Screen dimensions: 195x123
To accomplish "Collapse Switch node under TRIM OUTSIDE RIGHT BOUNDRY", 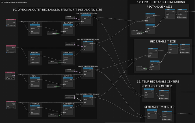I will [84, 42].
